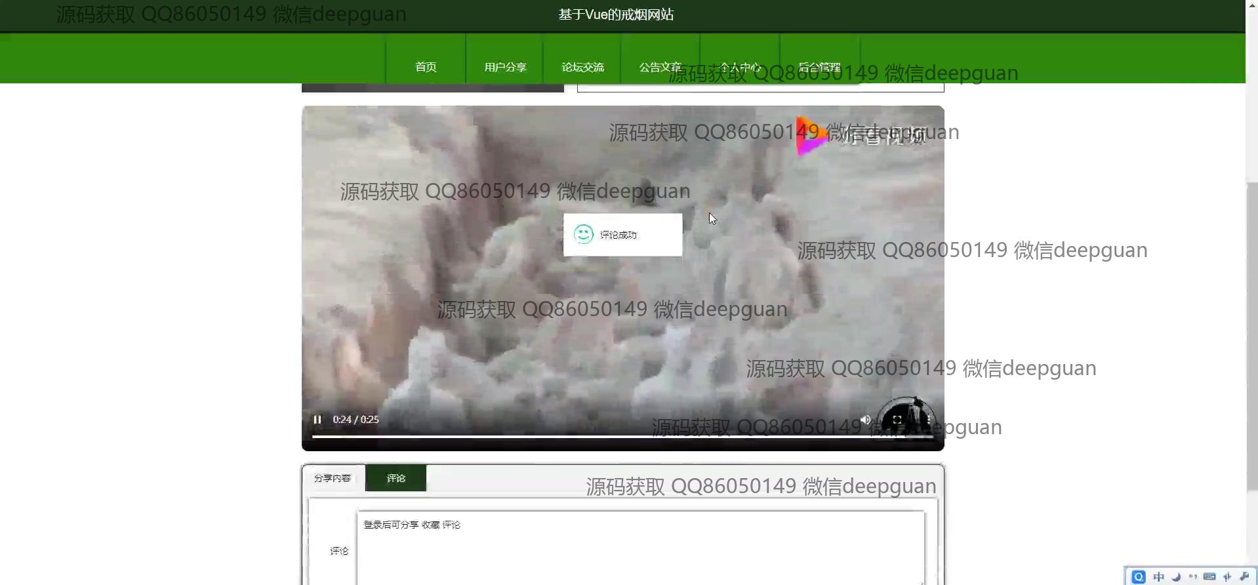Open the IME soft keyboard icon
The height and width of the screenshot is (585, 1258).
(x=1209, y=576)
